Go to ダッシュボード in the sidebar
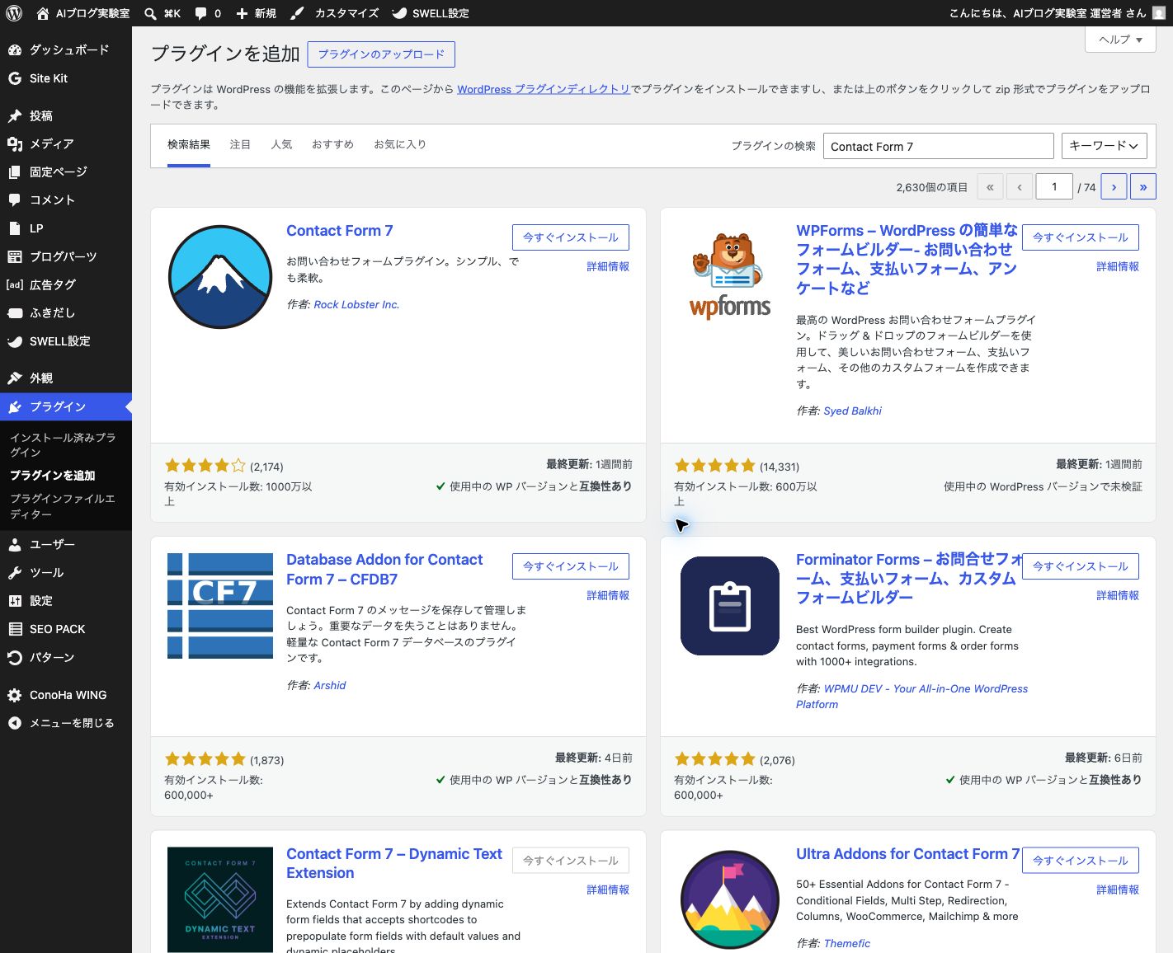This screenshot has height=953, width=1173. coord(66,50)
